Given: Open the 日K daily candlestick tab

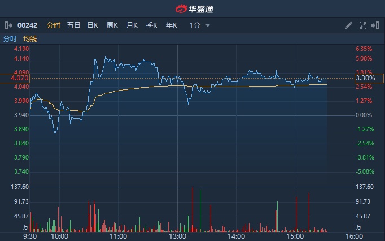Looking at the screenshot, I should tap(93, 25).
